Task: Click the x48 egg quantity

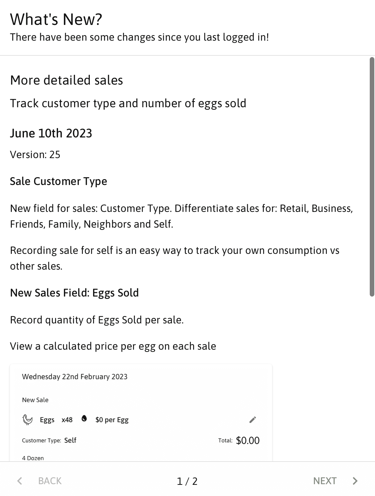Action: [x=67, y=420]
